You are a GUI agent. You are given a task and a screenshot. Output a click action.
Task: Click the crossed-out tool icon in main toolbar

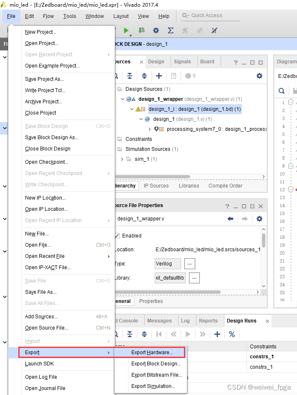(214, 30)
